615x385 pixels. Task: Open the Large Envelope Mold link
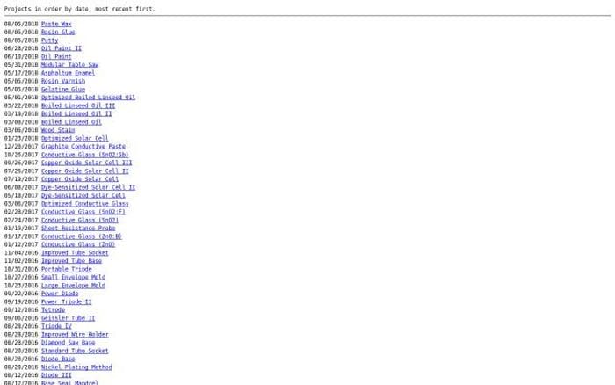[x=73, y=286]
